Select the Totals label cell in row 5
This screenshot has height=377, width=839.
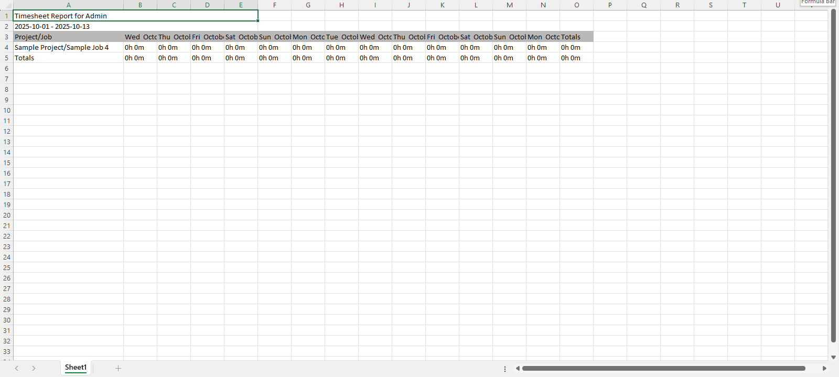68,58
